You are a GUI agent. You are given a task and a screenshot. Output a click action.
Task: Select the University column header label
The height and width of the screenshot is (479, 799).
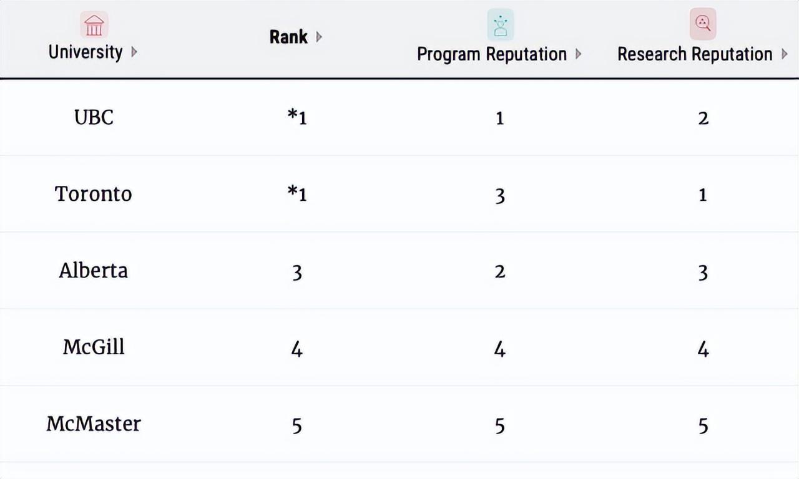86,52
